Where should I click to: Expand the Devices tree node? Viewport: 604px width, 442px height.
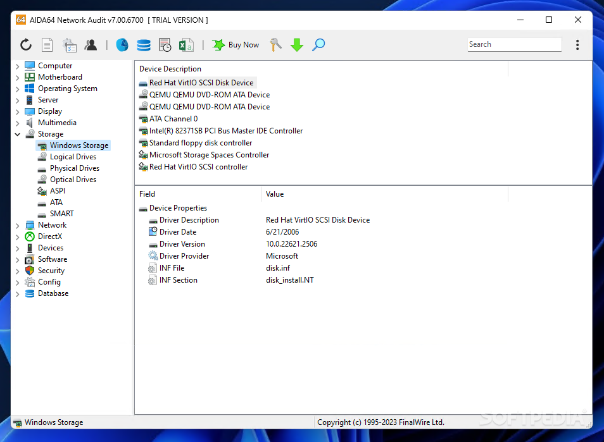17,248
